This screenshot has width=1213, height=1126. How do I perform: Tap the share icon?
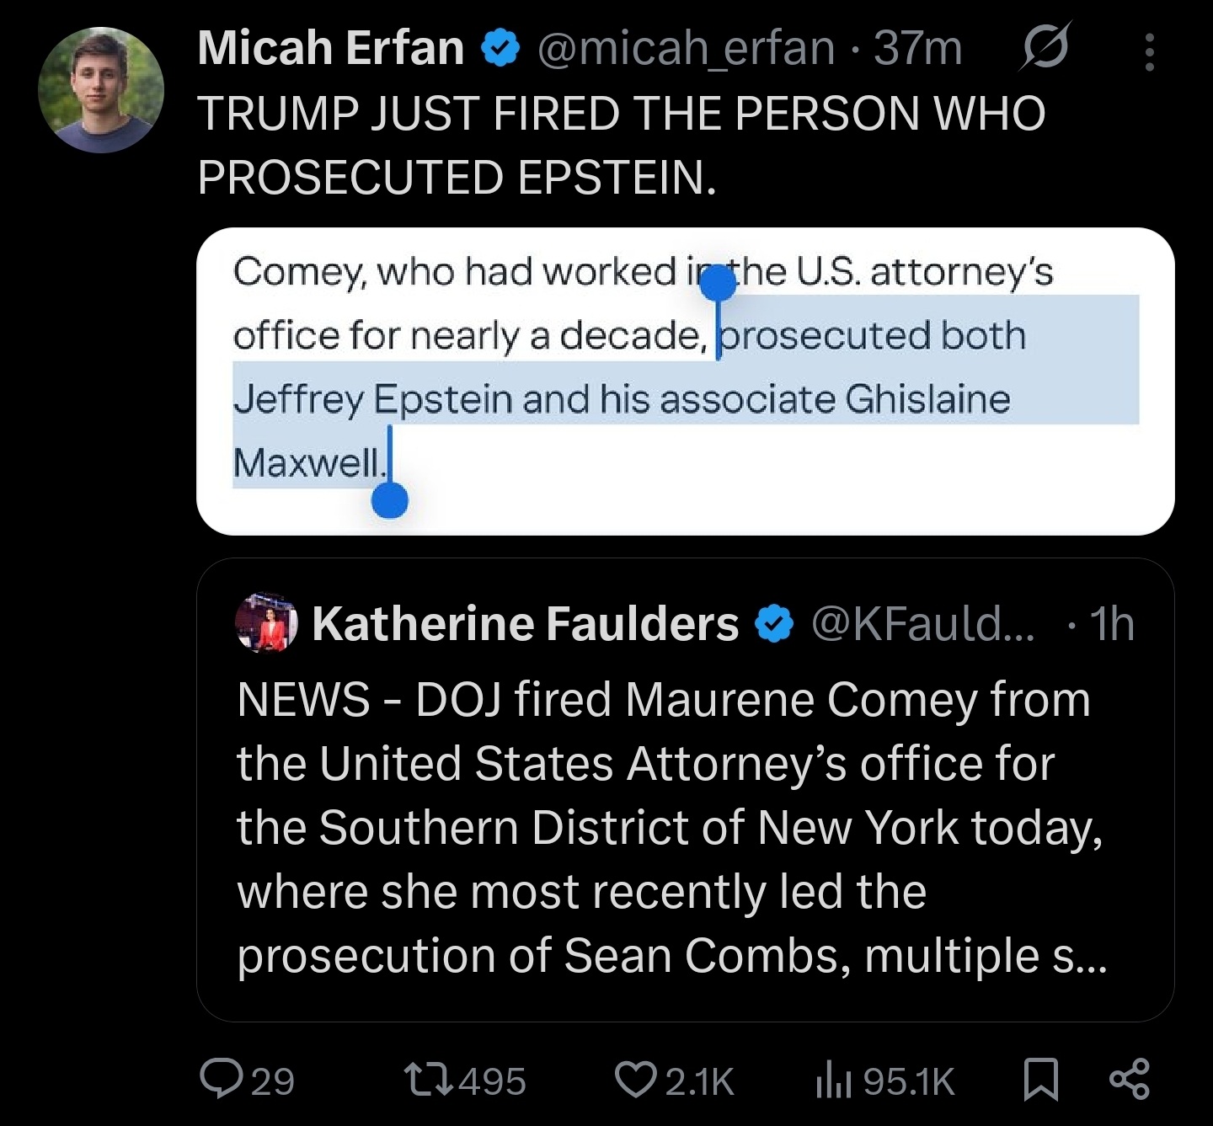coord(1129,1081)
